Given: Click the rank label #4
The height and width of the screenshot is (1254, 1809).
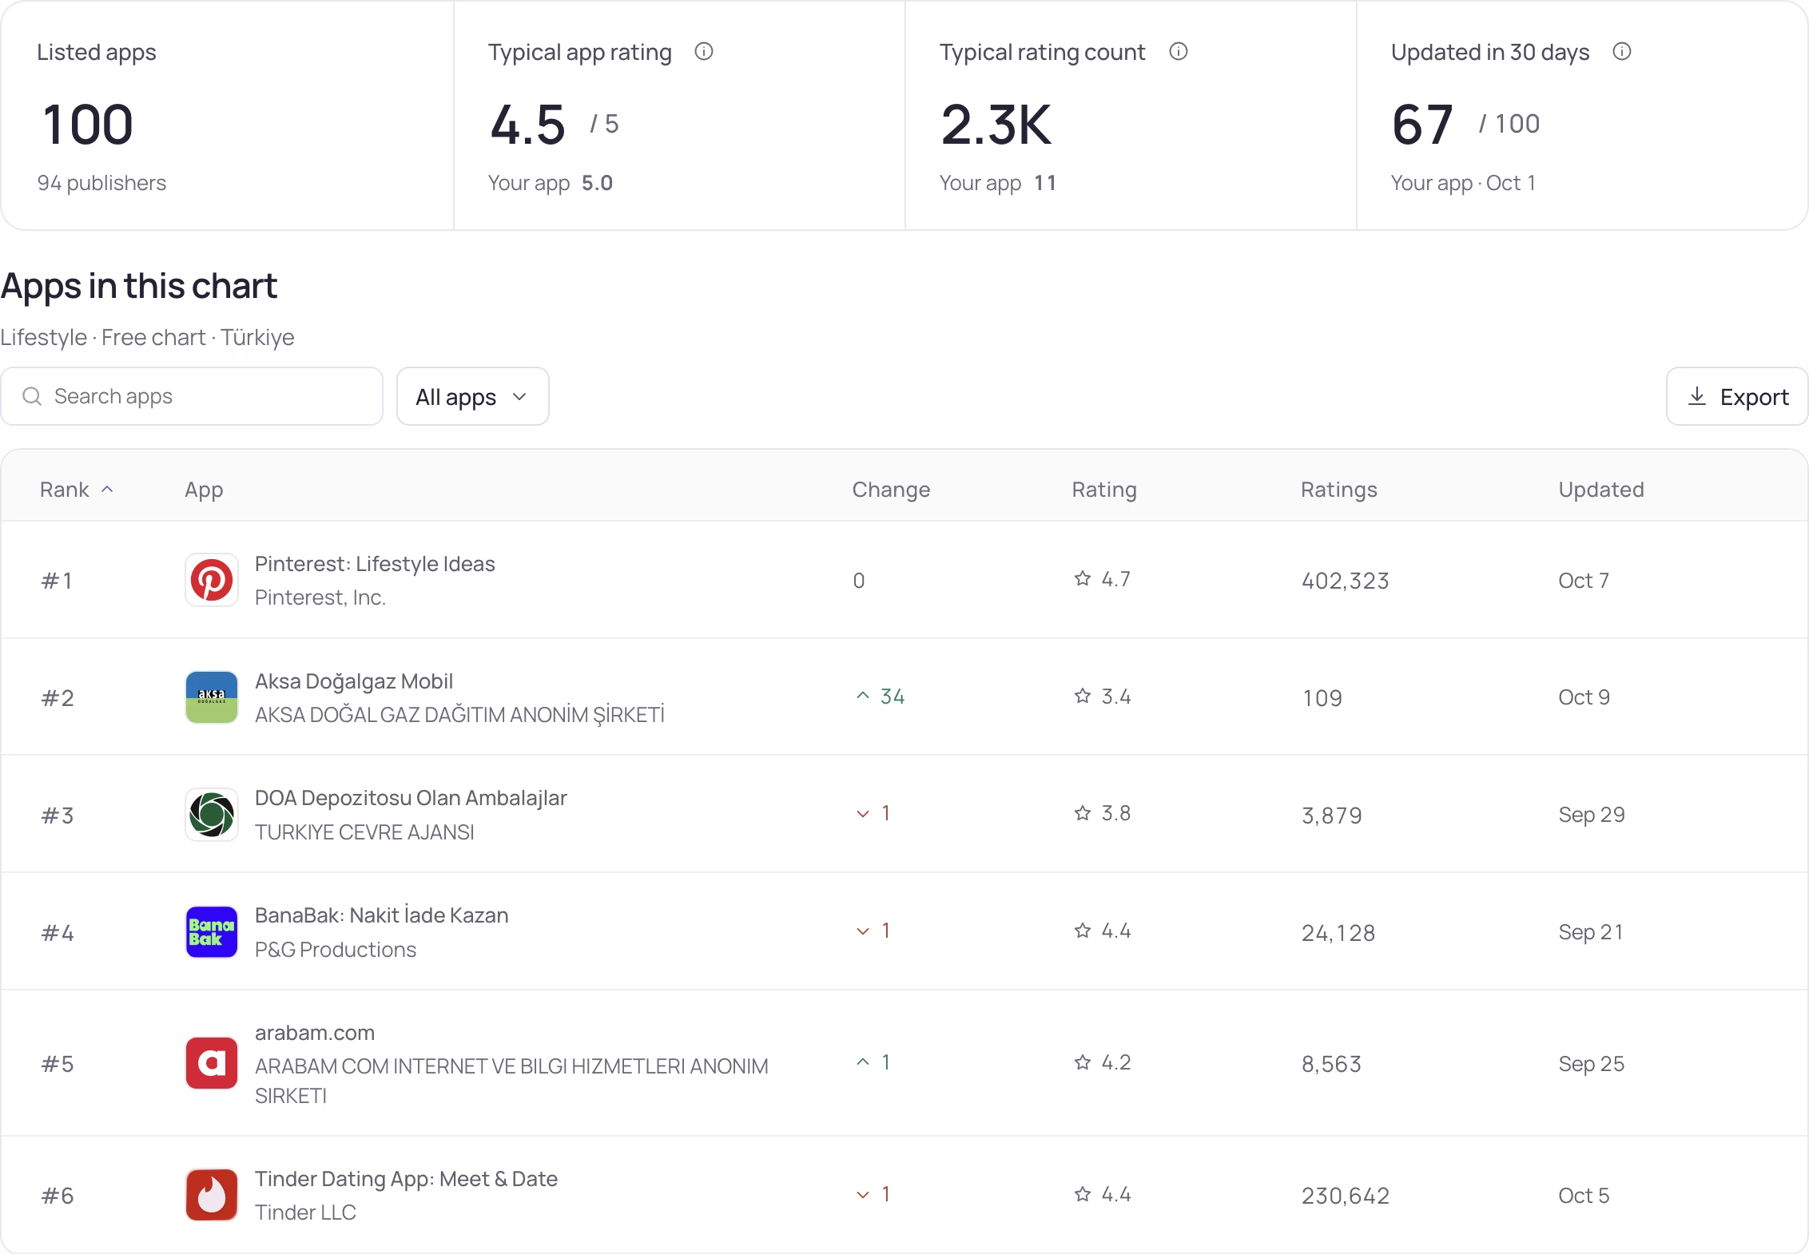Looking at the screenshot, I should point(58,933).
